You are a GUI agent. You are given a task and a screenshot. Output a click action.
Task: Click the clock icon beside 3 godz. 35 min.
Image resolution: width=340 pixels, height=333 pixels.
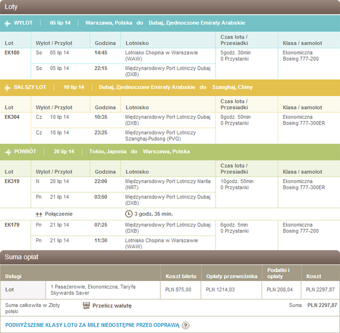click(129, 214)
